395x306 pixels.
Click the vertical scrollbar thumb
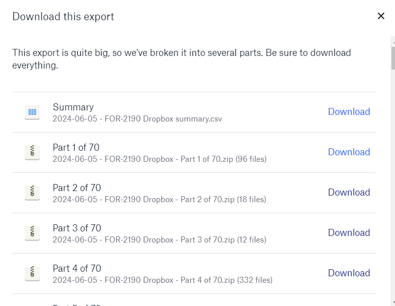click(392, 58)
